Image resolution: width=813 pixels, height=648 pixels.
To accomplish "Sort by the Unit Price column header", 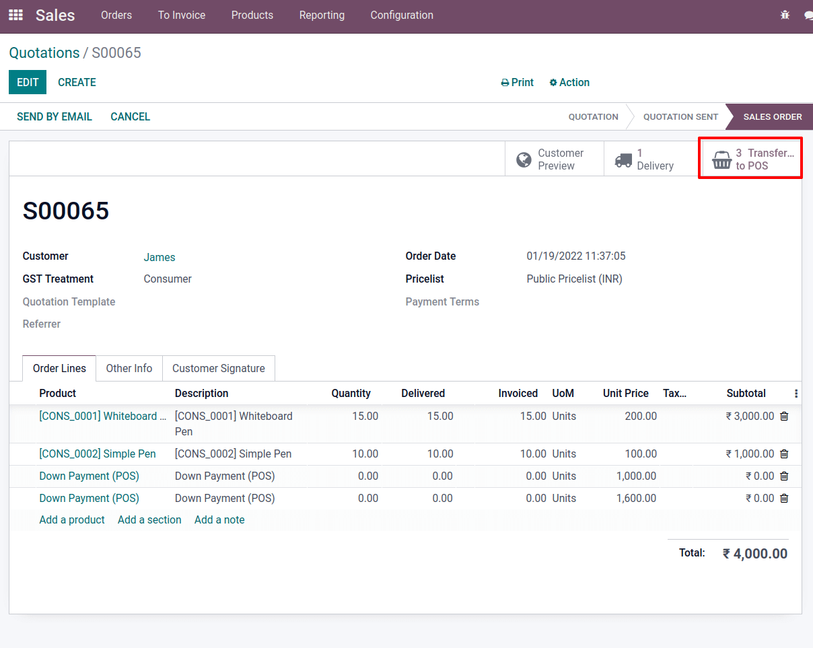I will coord(626,393).
